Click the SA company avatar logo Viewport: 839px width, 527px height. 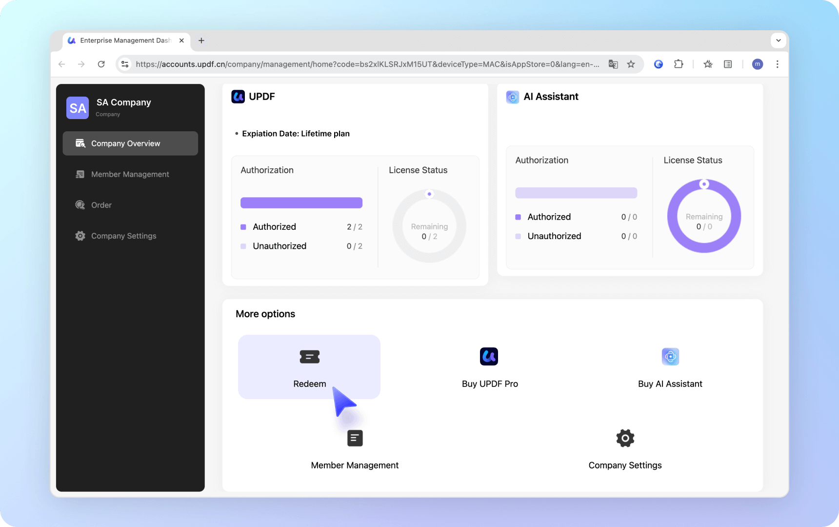coord(78,108)
